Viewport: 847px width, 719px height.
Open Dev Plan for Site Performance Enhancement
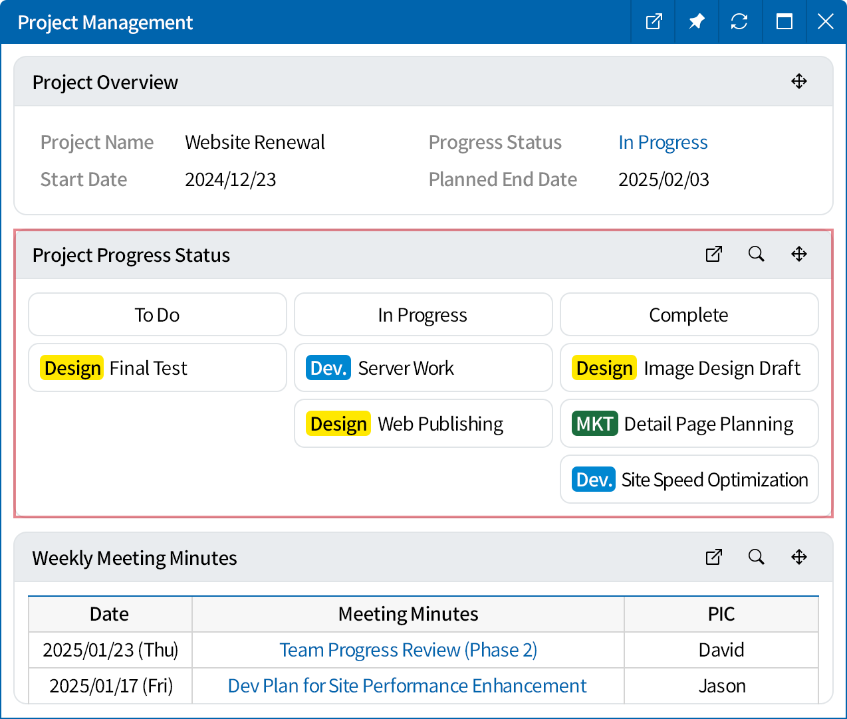pyautogui.click(x=407, y=686)
